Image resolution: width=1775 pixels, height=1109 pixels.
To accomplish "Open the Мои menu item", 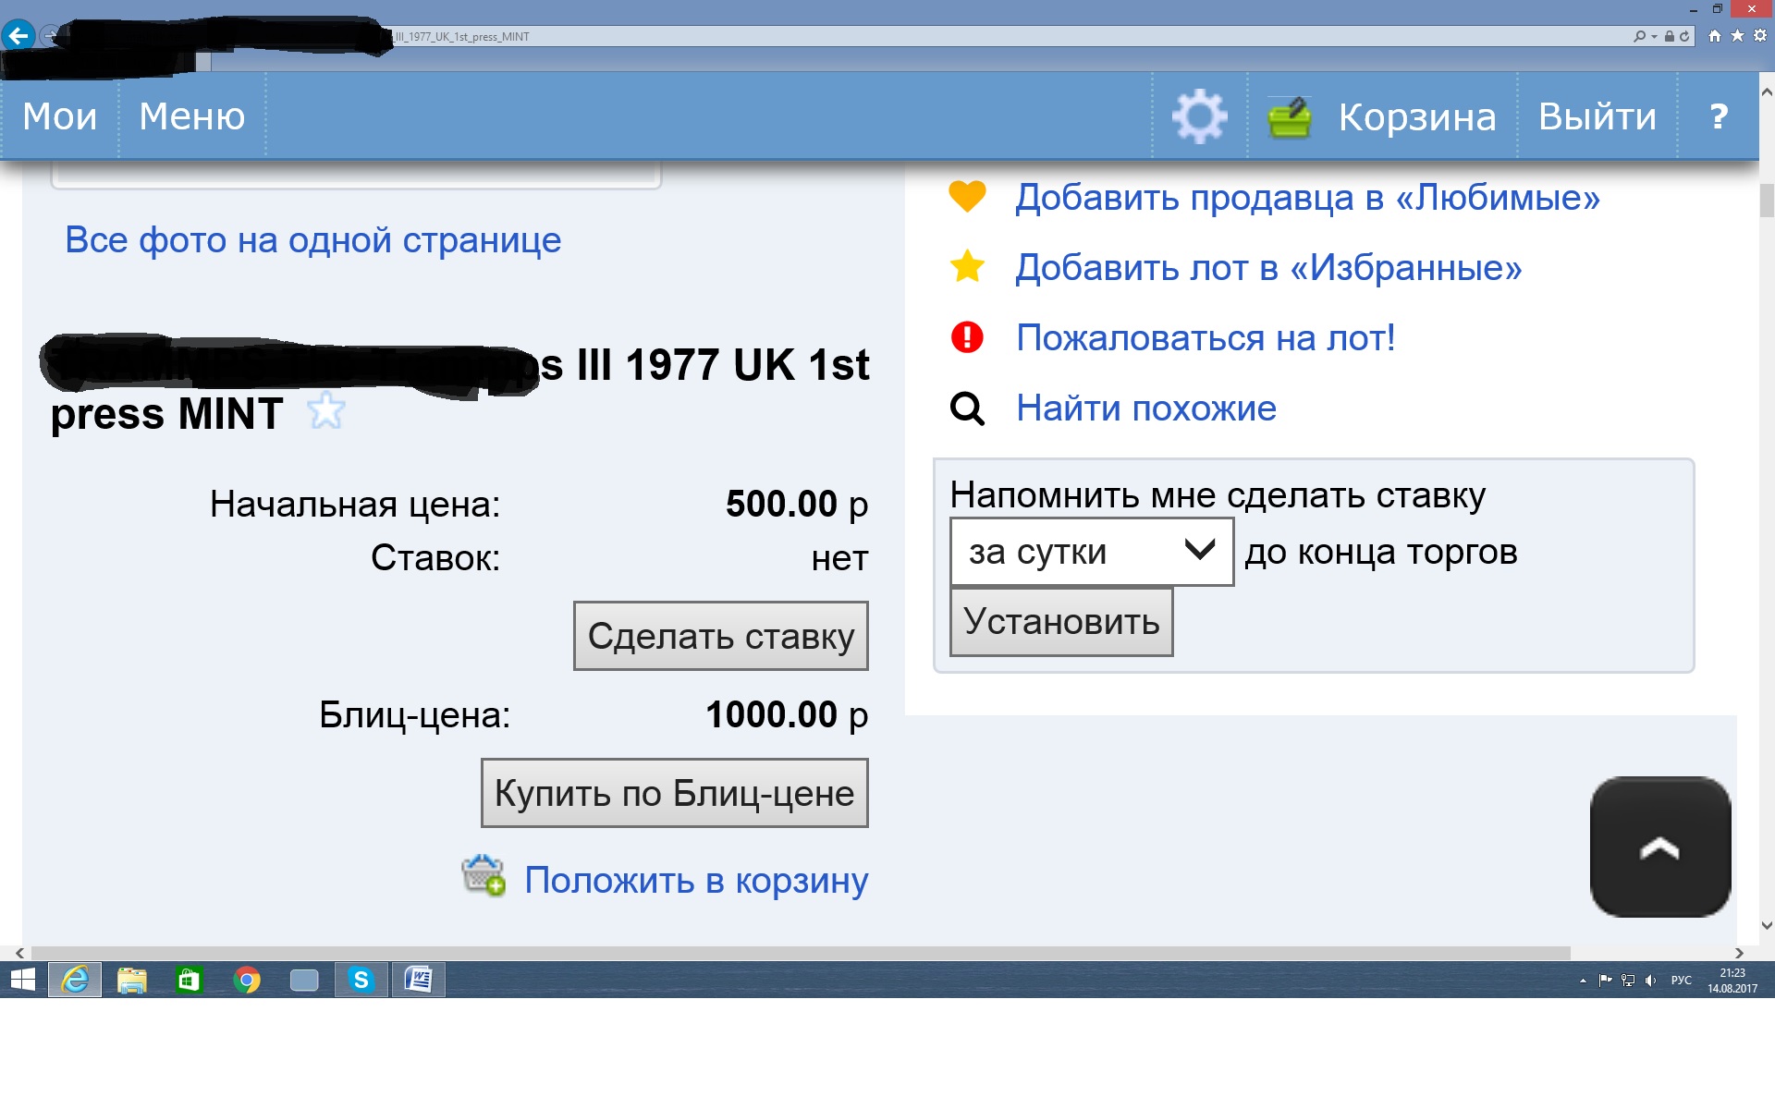I will [x=59, y=116].
